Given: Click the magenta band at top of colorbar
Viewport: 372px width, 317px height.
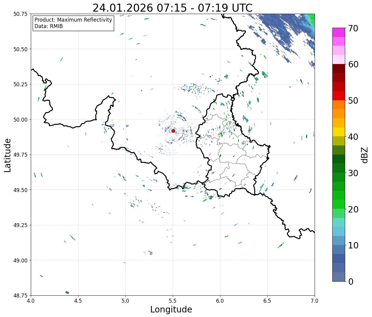Looking at the screenshot, I should click(x=339, y=32).
